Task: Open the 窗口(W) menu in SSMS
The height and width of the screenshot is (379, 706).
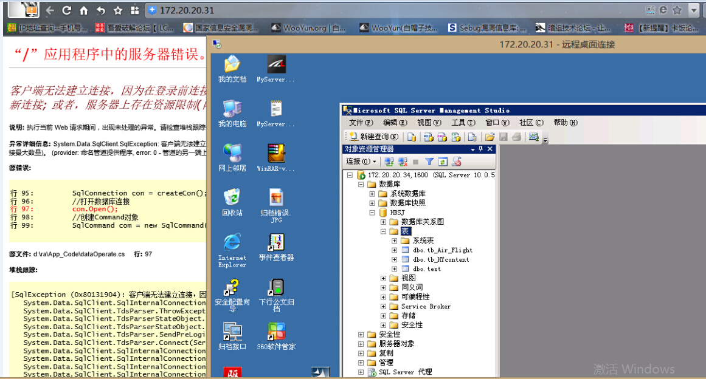Action: click(497, 122)
